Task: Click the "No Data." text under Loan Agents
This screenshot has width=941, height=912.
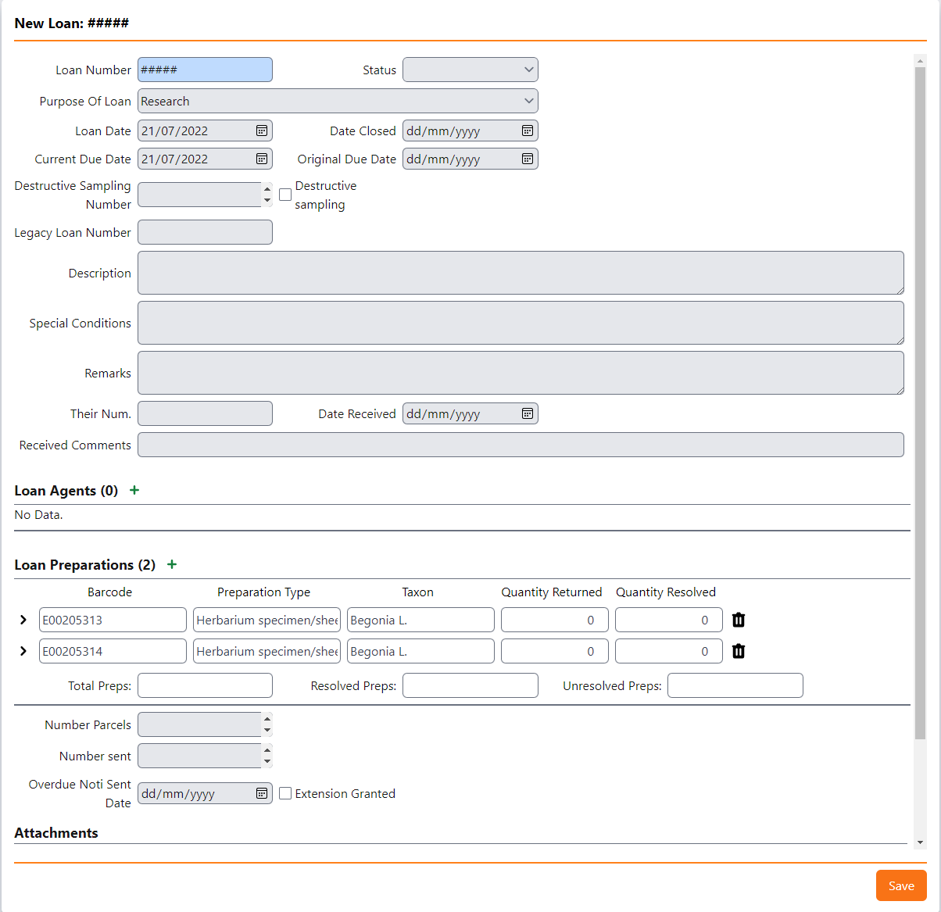Action: coord(38,515)
